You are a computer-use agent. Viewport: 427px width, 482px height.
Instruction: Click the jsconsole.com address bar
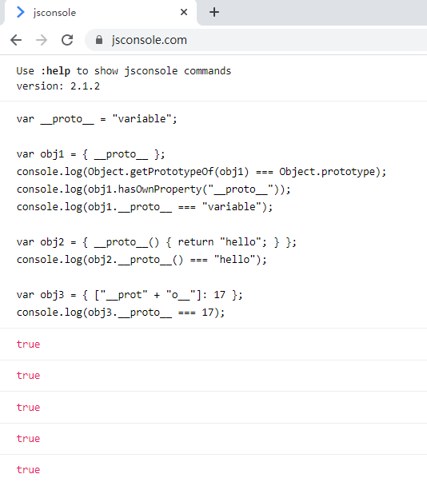[256, 40]
